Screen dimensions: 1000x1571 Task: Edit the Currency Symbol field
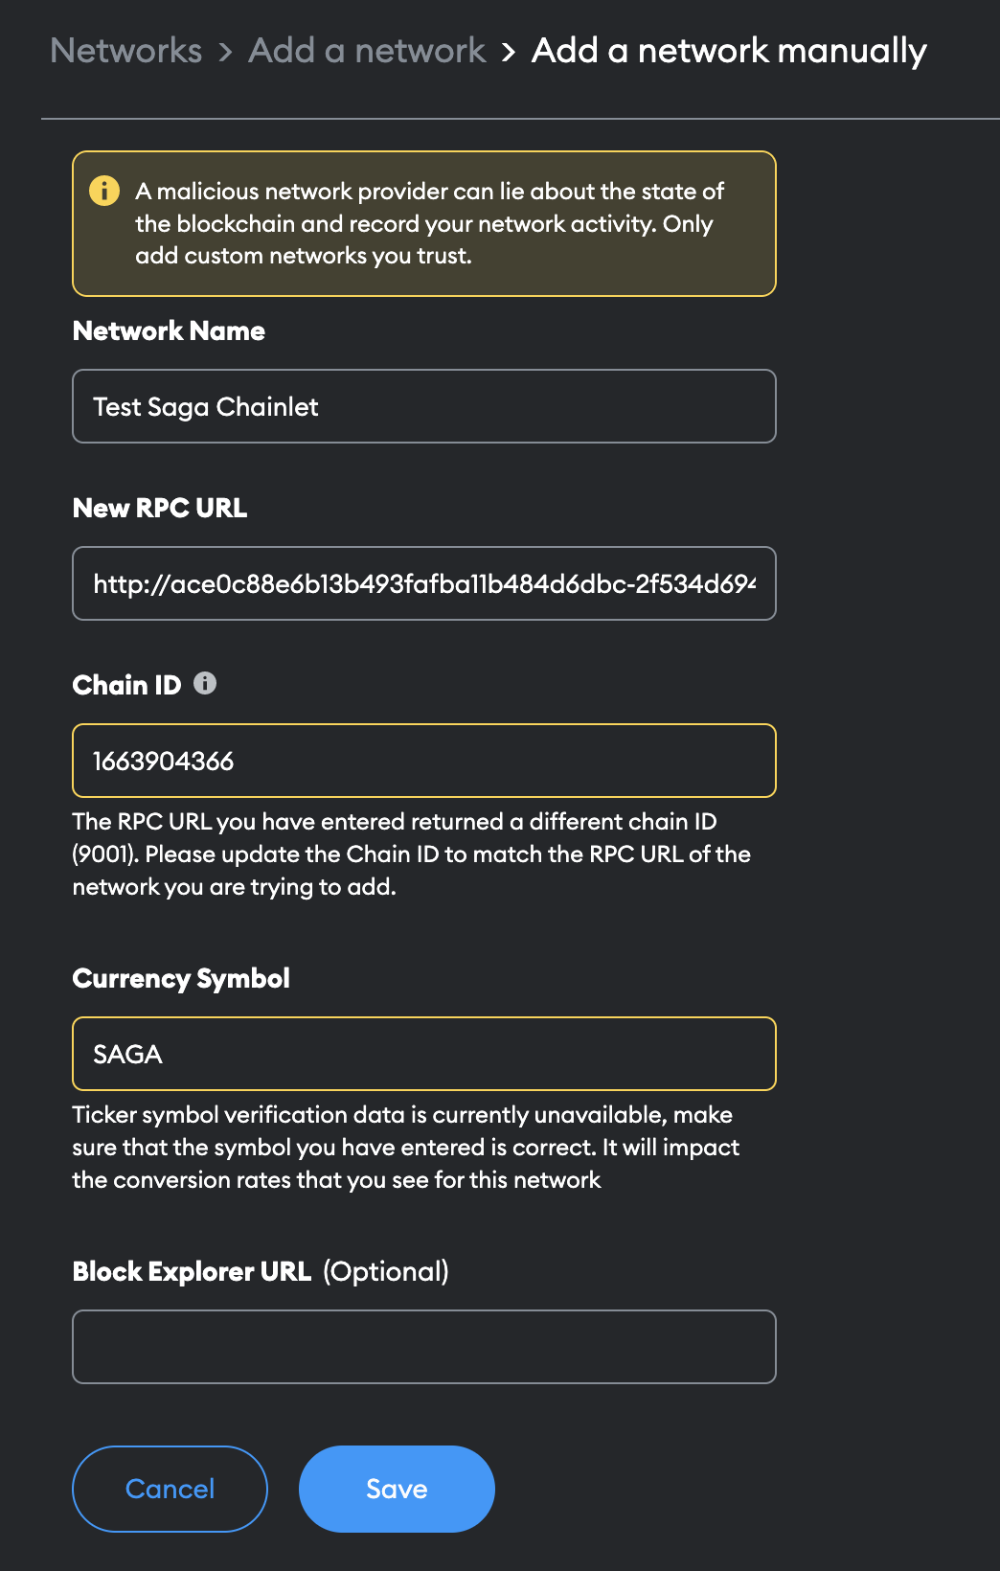[x=423, y=1054]
